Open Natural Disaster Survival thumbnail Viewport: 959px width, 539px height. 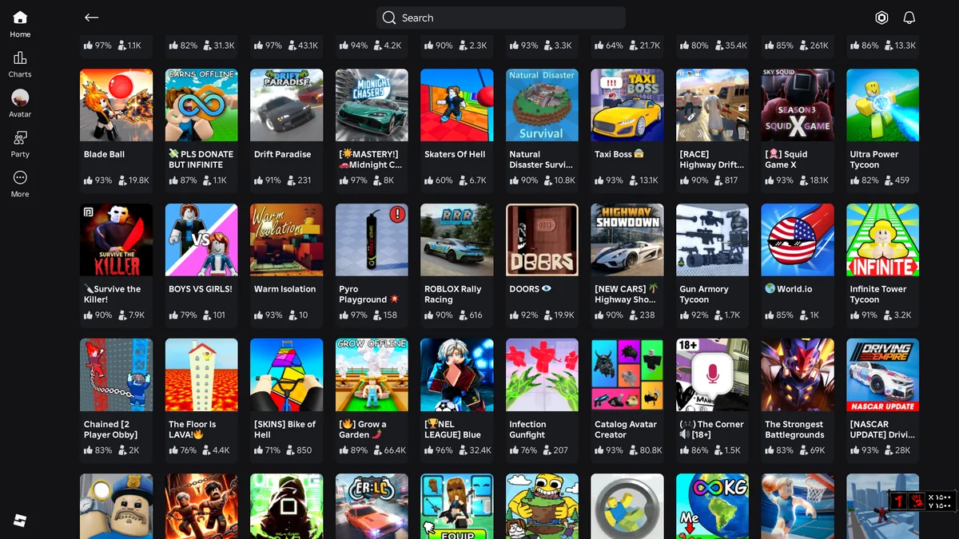(542, 105)
